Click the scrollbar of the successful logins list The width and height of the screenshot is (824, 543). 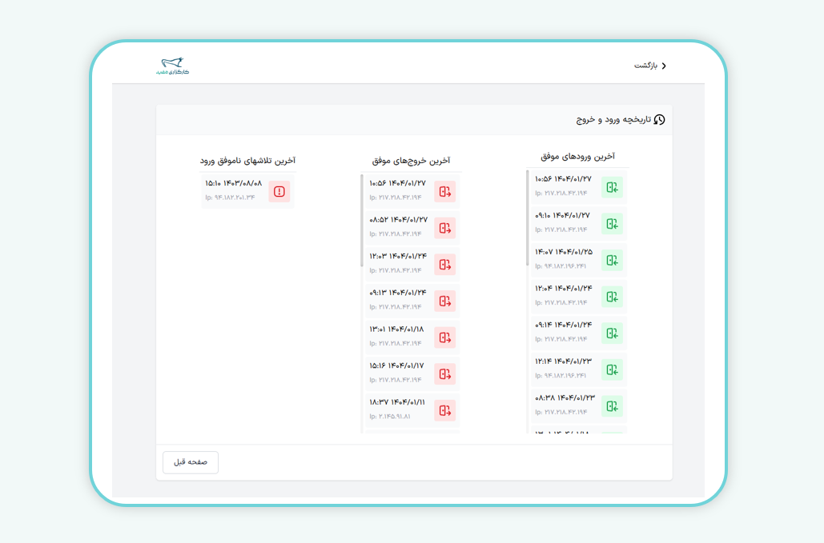527,218
